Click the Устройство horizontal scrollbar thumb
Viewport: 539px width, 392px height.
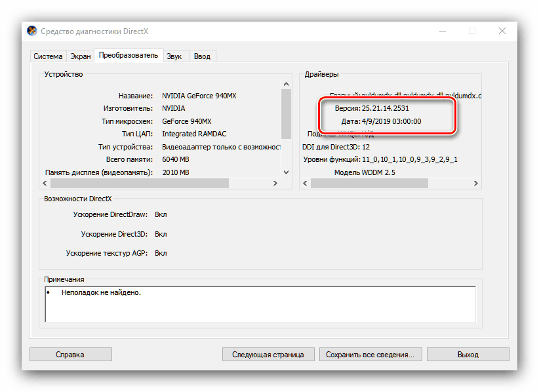point(140,183)
